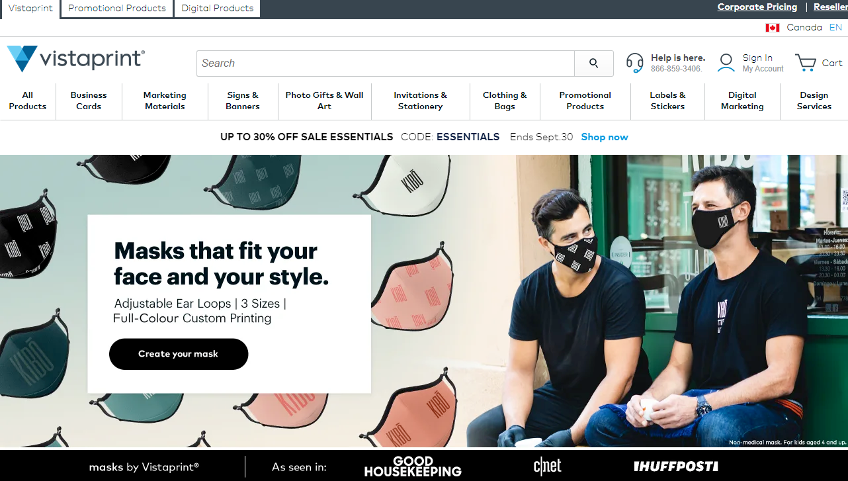This screenshot has height=481, width=848.
Task: Click the As seen in label
Action: 299,467
